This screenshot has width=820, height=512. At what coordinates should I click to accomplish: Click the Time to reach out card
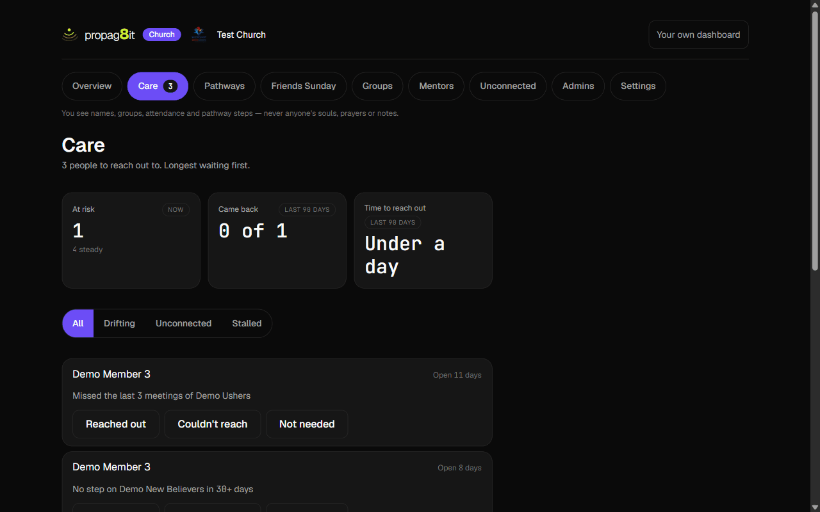click(423, 241)
